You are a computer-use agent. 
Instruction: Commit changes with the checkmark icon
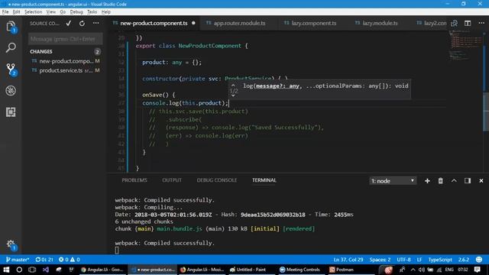point(69,24)
